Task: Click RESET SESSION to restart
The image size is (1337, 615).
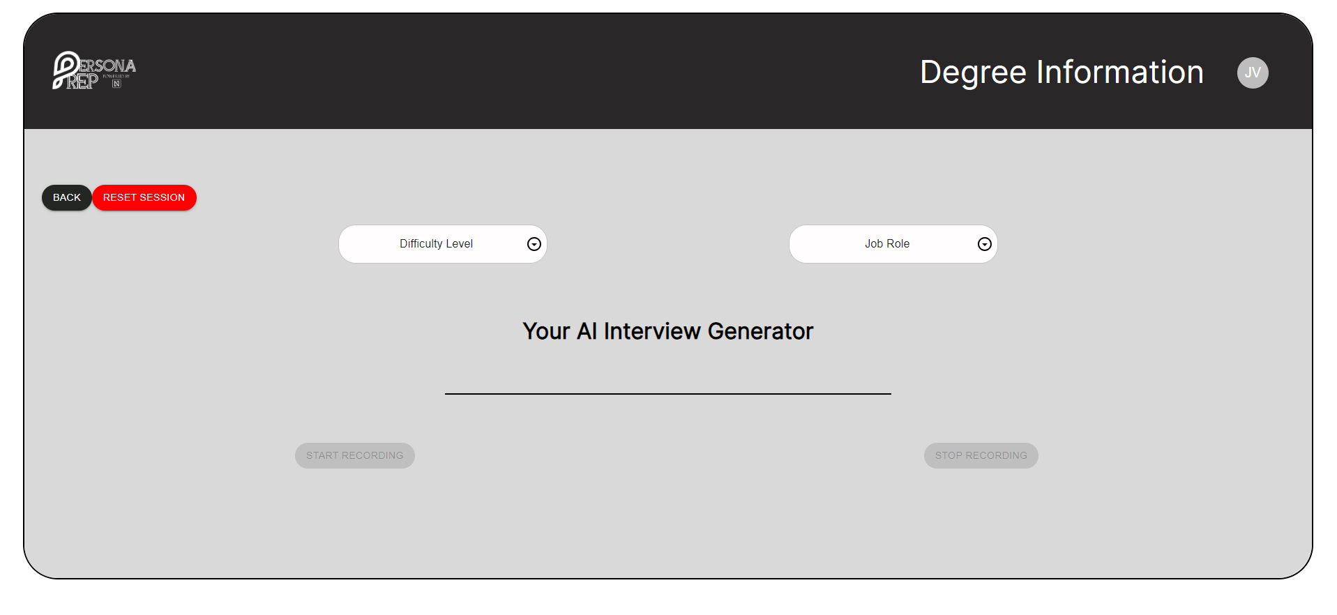Action: tap(144, 197)
